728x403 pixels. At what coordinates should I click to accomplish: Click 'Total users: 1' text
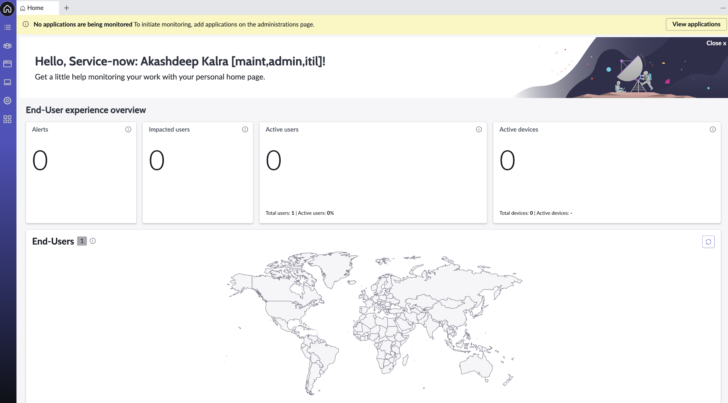pyautogui.click(x=280, y=213)
